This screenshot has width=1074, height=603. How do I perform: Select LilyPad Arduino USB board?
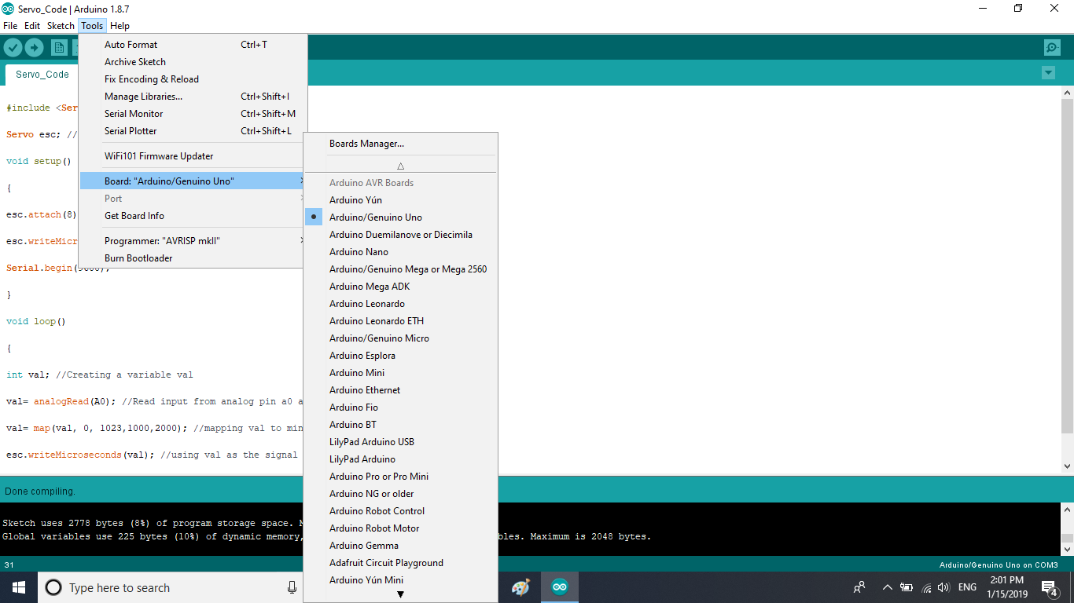tap(400, 442)
